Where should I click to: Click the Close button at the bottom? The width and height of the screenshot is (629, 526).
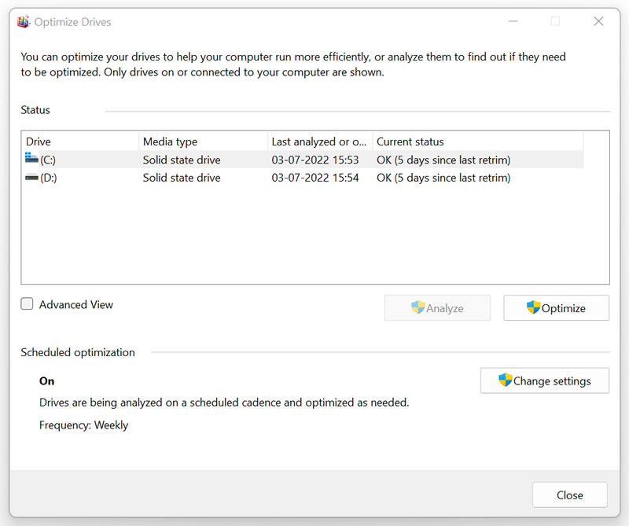click(x=569, y=495)
